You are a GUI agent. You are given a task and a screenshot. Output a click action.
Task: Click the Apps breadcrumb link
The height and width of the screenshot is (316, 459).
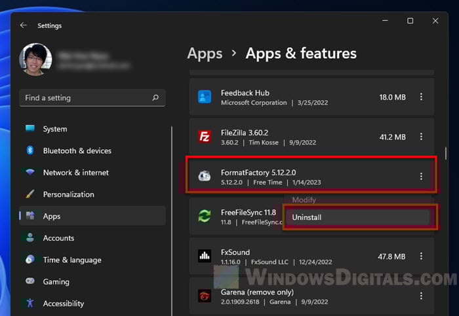pos(205,54)
